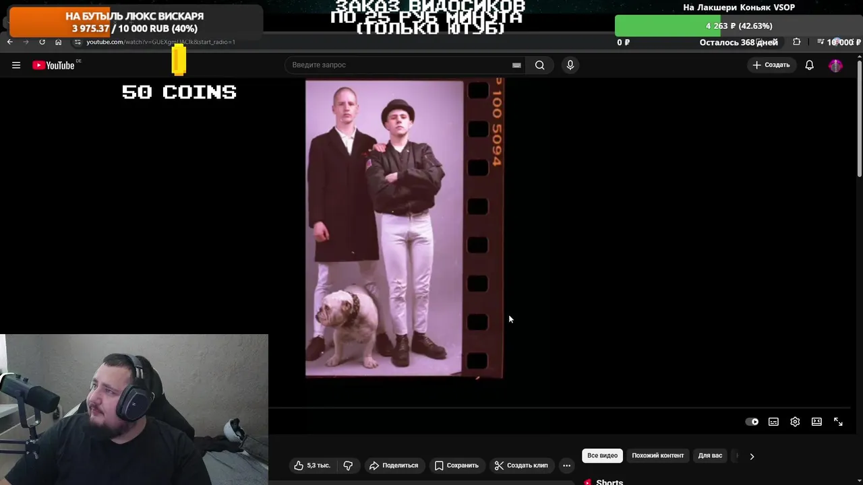This screenshot has height=485, width=863.
Task: Reload the page with the refresh icon
Action: click(x=42, y=42)
